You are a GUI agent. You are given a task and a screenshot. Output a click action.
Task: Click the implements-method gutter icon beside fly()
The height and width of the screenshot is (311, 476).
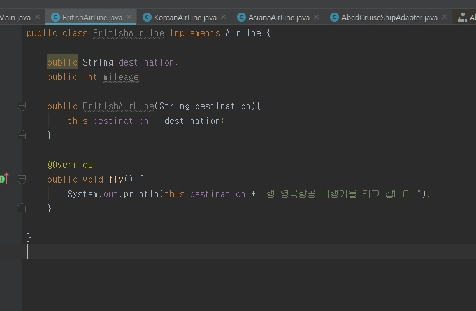(4, 179)
